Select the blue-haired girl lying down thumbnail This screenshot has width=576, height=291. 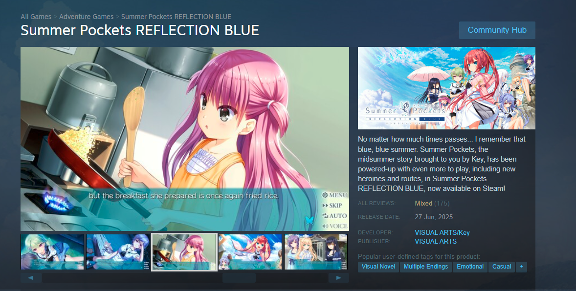click(118, 252)
